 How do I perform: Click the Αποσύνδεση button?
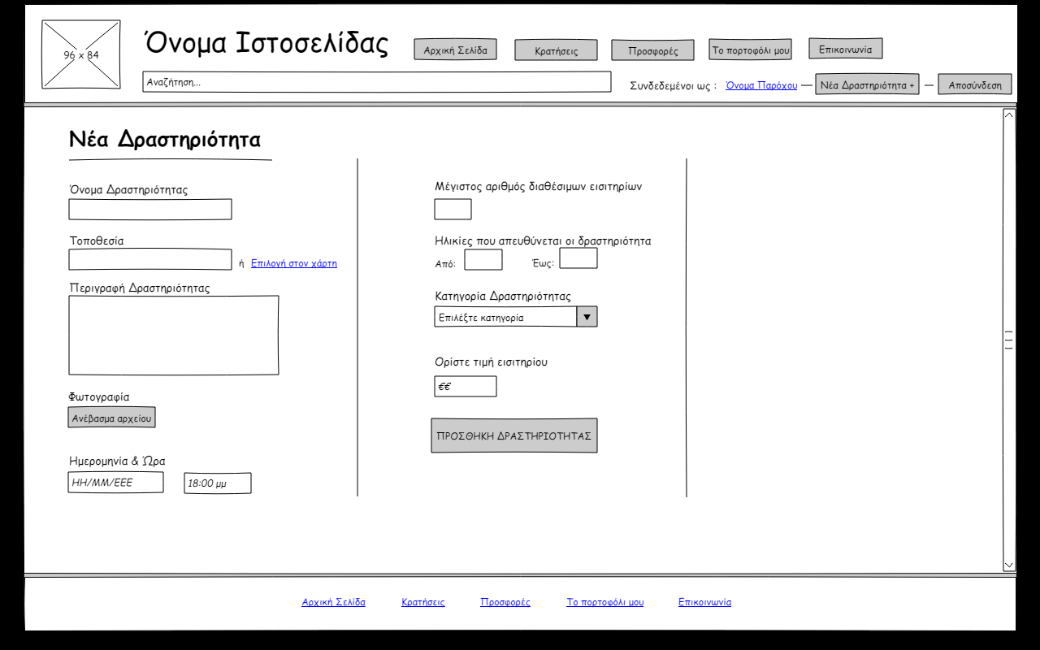tap(975, 84)
